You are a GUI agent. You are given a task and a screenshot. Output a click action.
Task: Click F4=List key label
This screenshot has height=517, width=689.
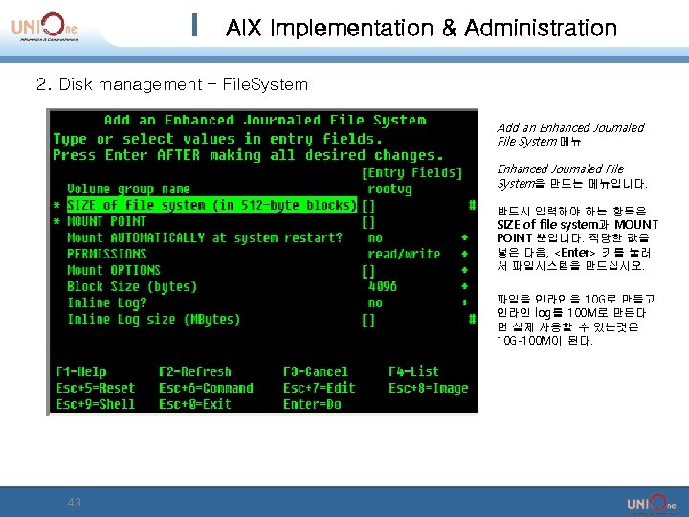point(413,371)
